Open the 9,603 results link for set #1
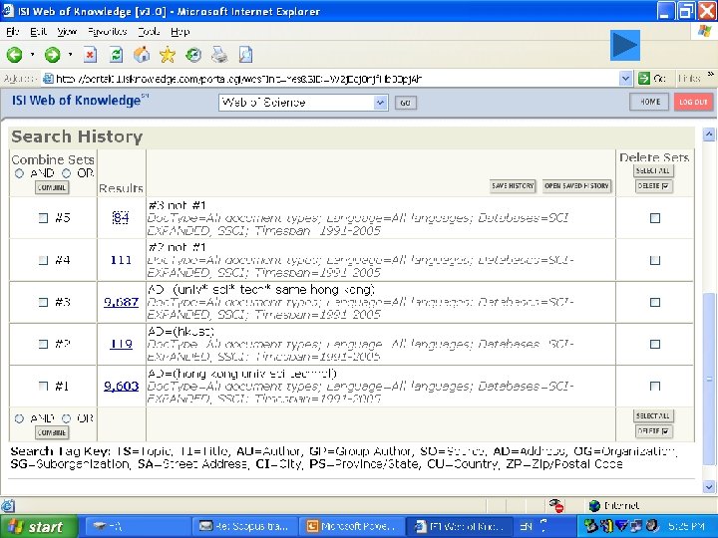Viewport: 718px width, 538px height. point(121,387)
